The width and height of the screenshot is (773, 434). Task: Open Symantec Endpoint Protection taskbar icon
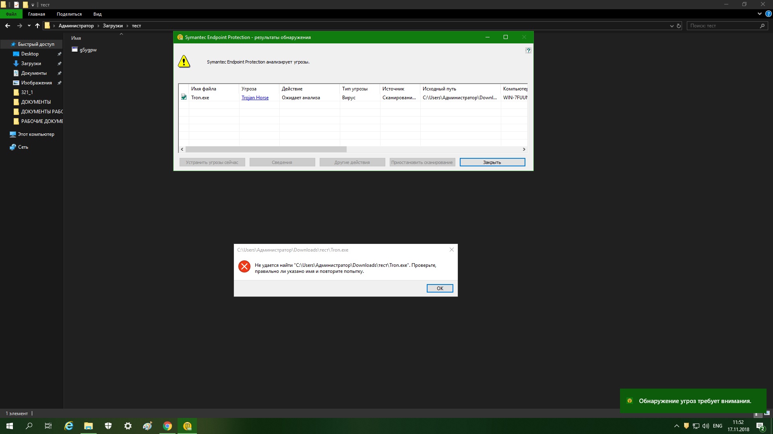(187, 426)
